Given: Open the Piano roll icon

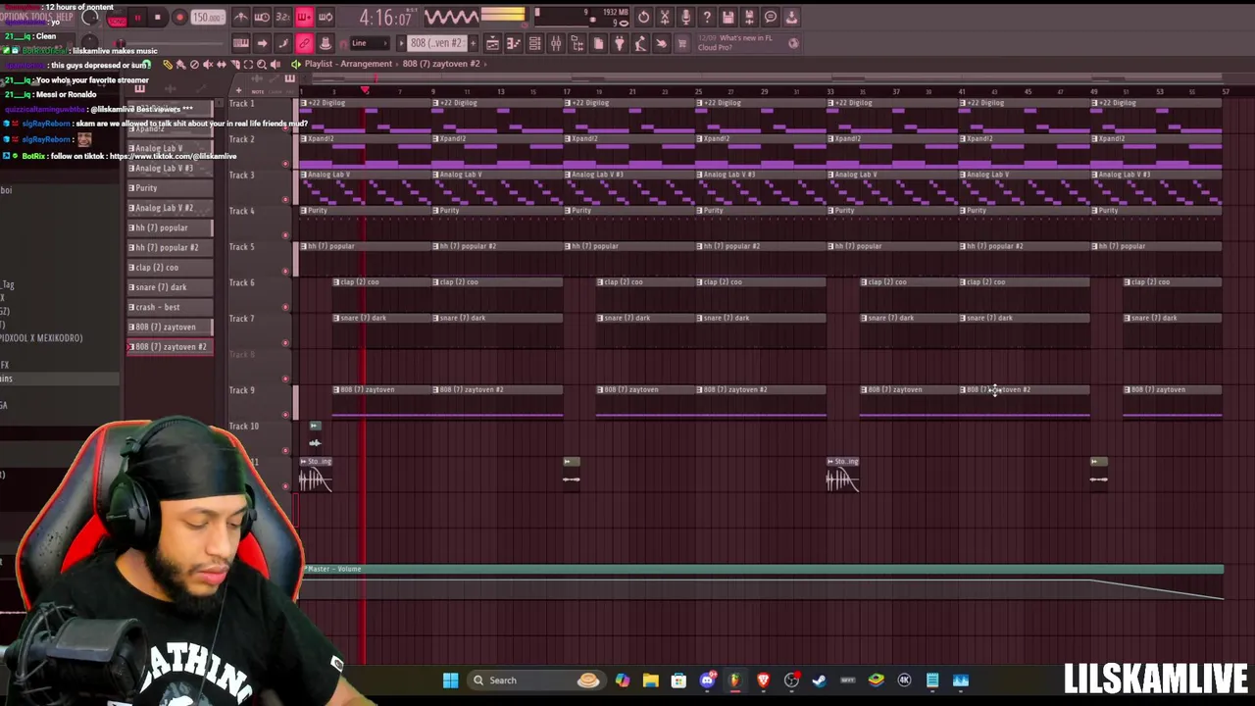Looking at the screenshot, I should click(513, 43).
